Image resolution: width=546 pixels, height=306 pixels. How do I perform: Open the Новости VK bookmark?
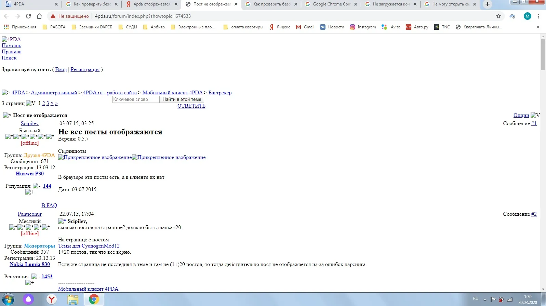pyautogui.click(x=332, y=27)
